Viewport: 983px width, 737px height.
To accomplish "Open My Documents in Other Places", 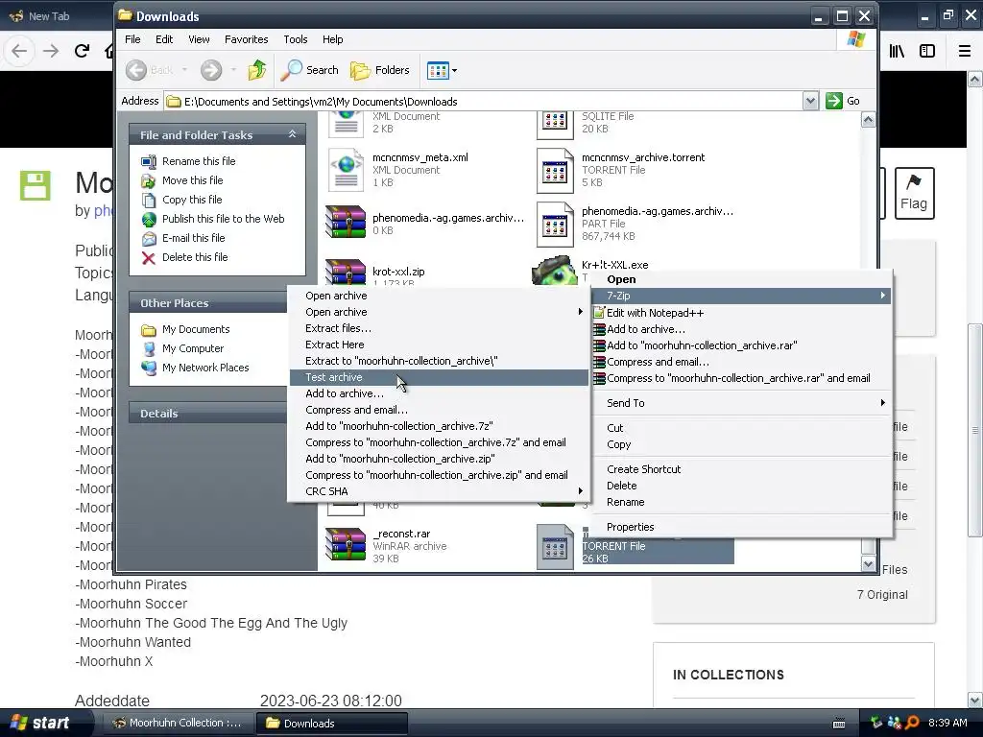I will (x=196, y=330).
